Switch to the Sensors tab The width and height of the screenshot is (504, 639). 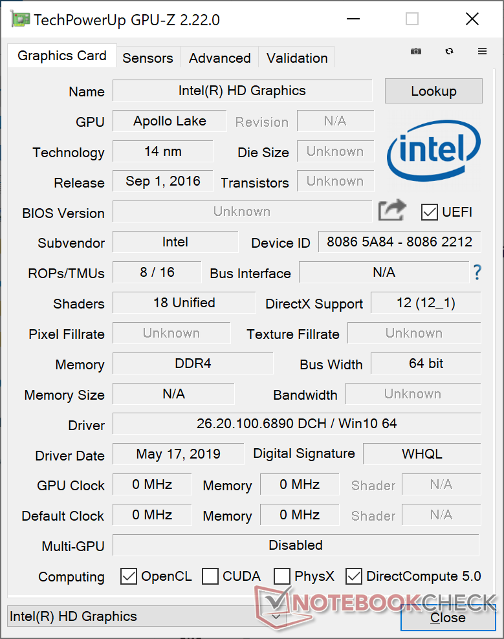click(x=148, y=58)
